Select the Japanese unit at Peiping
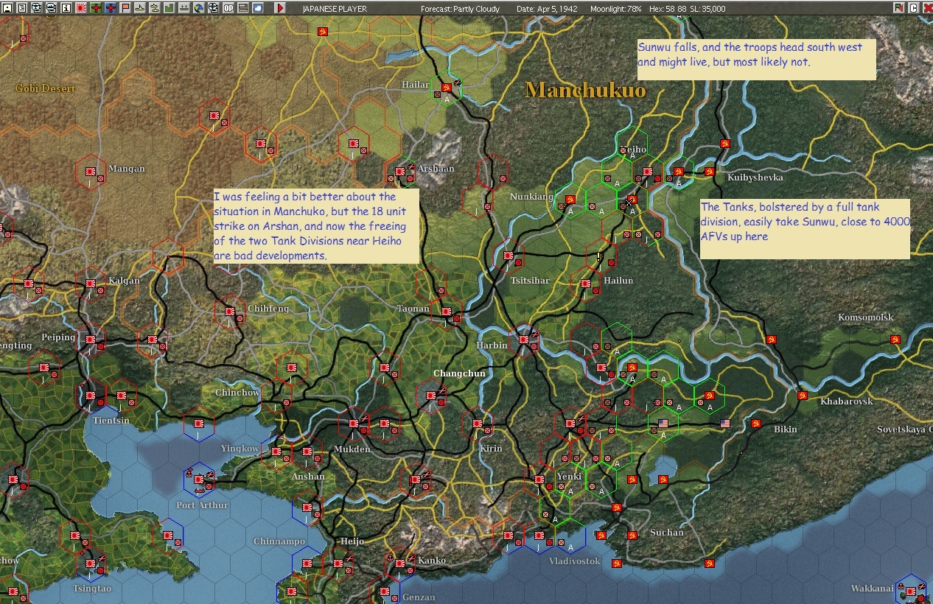The height and width of the screenshot is (604, 933). (91, 340)
